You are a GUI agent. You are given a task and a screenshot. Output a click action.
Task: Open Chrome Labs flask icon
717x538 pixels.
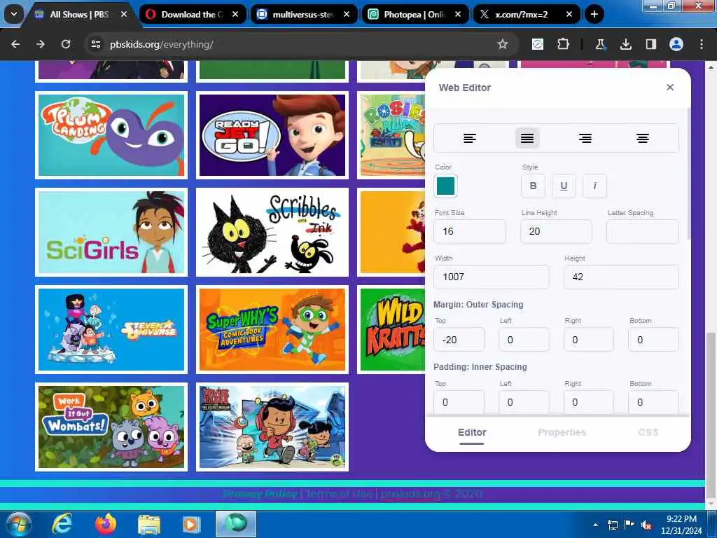(x=600, y=44)
